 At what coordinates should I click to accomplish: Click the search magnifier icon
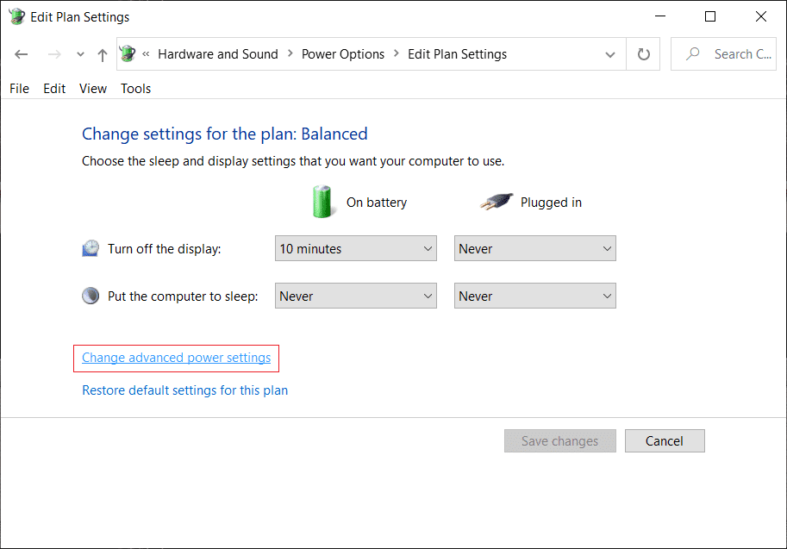[x=691, y=53]
